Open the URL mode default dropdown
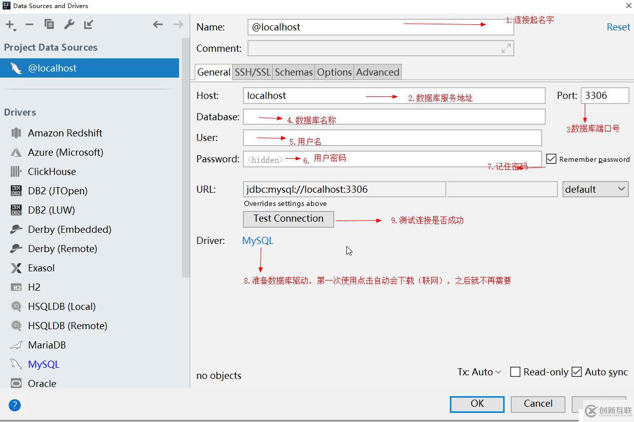634x422 pixels. pyautogui.click(x=595, y=189)
